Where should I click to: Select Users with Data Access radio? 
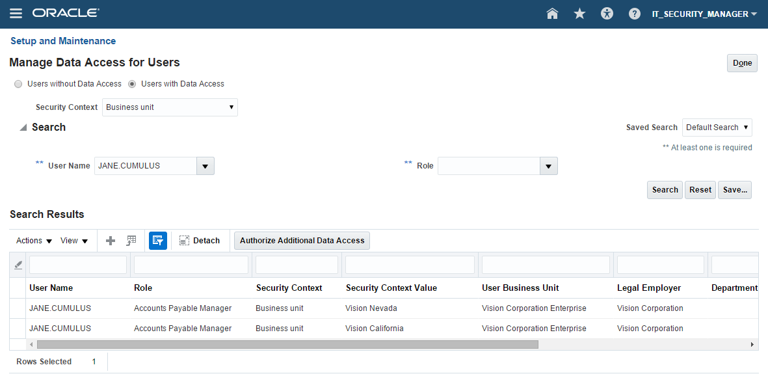pos(132,84)
